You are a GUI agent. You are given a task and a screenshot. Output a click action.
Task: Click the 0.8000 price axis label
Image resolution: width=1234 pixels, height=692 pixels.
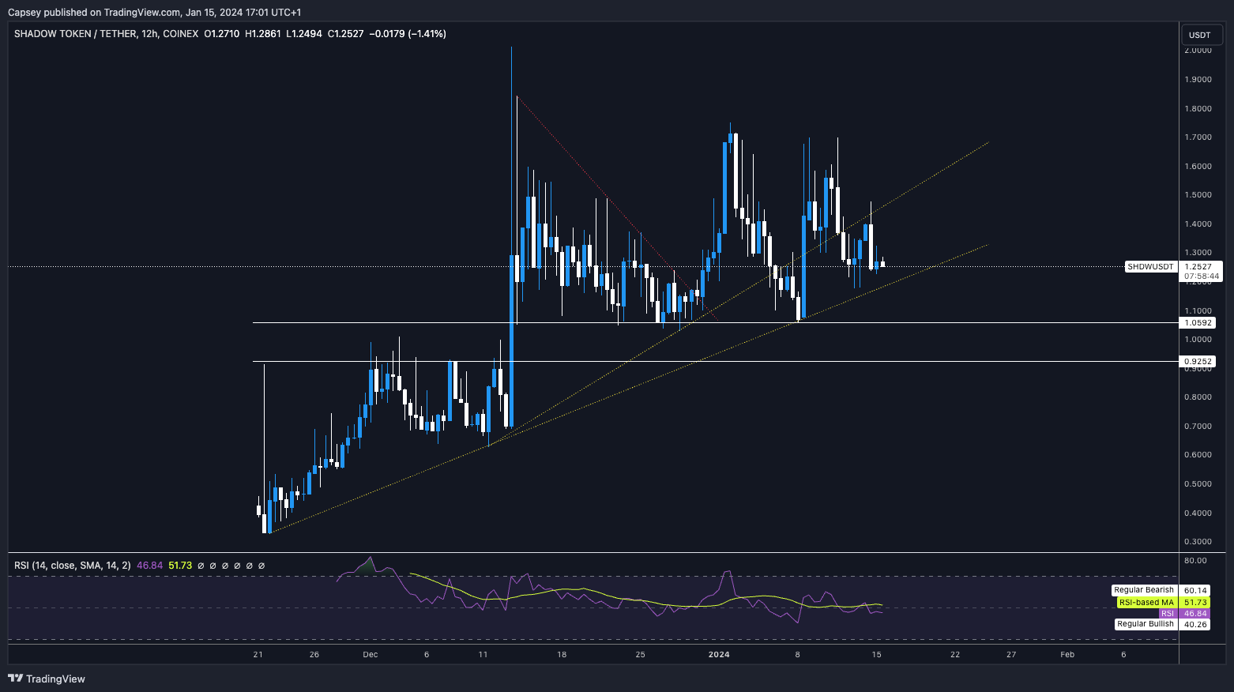[1198, 397]
